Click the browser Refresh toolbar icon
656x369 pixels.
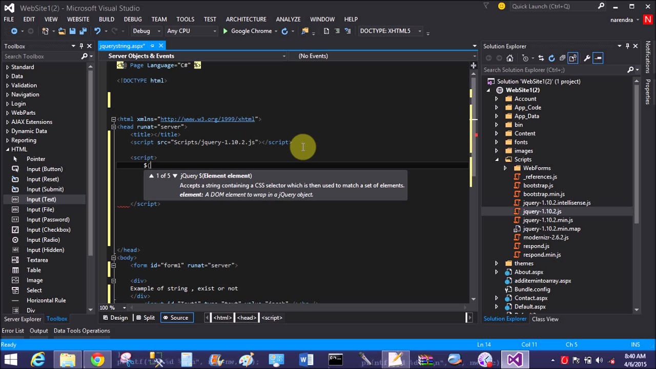[x=284, y=31]
